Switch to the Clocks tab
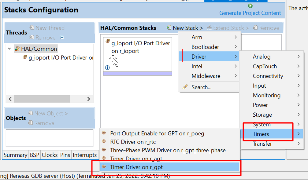The image size is (308, 182). click(50, 155)
